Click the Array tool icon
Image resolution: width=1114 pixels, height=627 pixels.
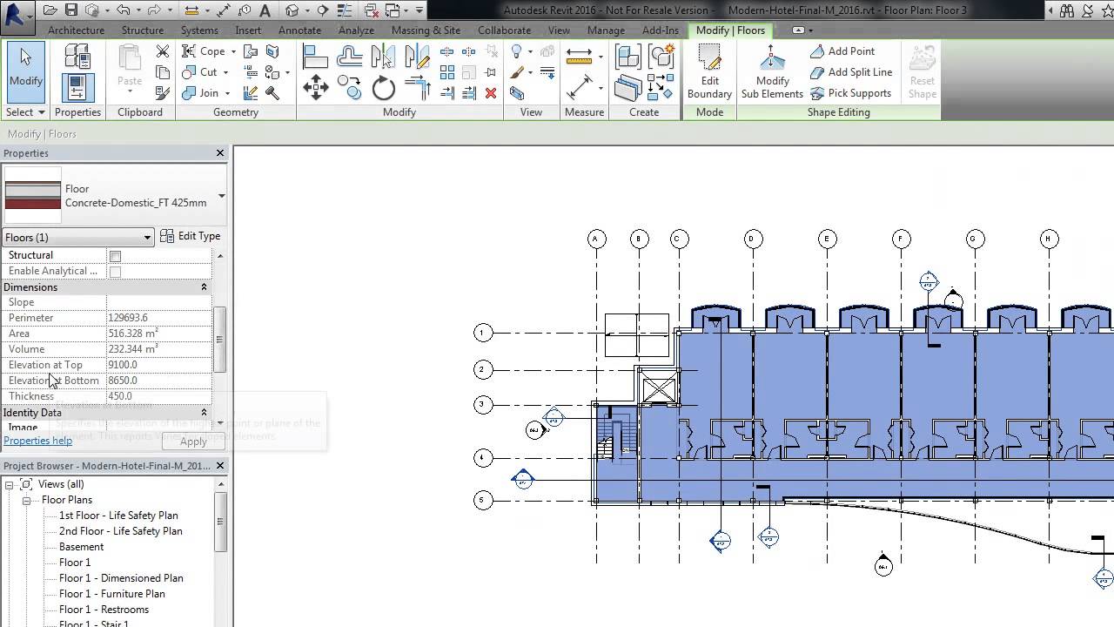(x=447, y=72)
